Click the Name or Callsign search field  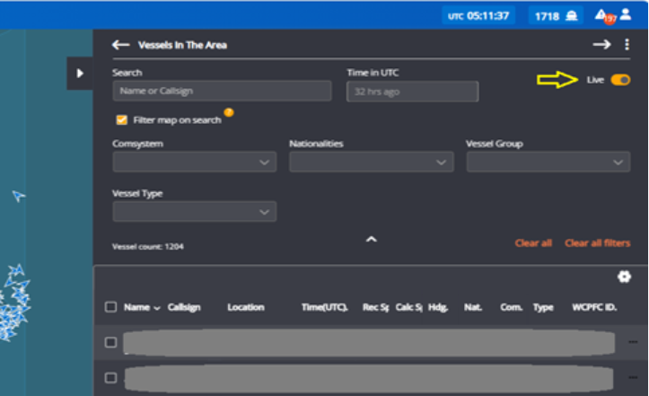click(x=222, y=91)
